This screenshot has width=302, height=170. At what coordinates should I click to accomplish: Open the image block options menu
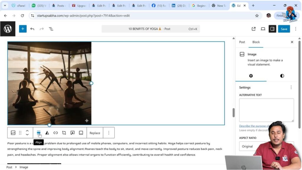click(x=109, y=133)
